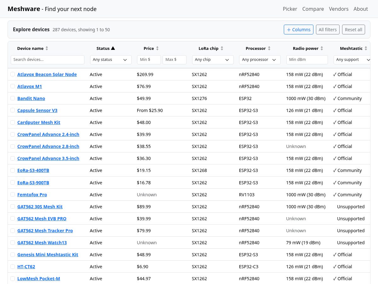Open Genesis Mini Meshtastic Kit link
The image size is (378, 284).
tap(48, 255)
